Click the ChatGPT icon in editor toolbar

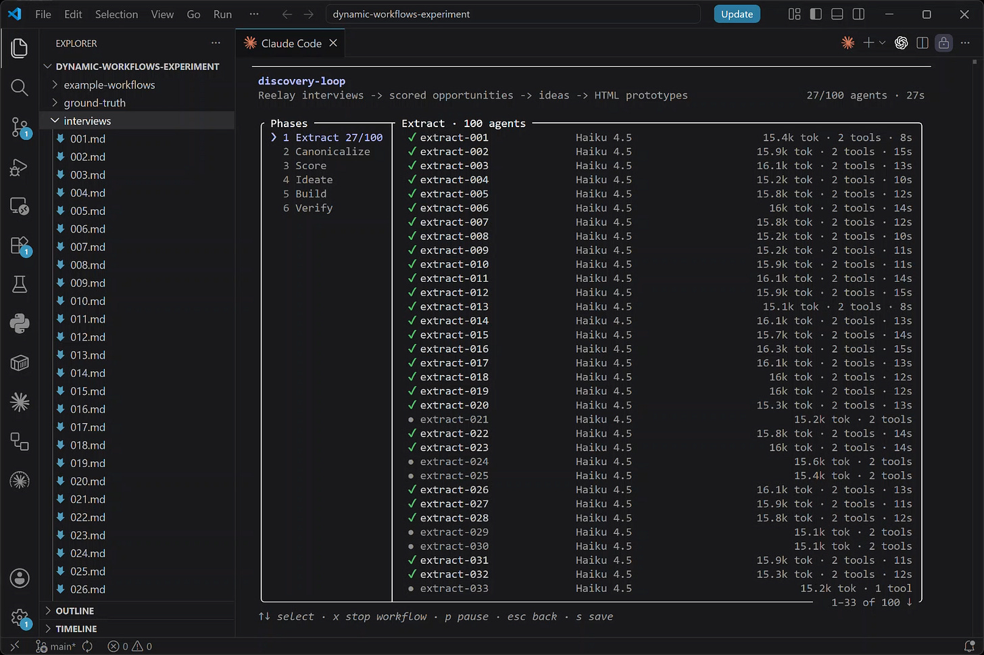[901, 43]
